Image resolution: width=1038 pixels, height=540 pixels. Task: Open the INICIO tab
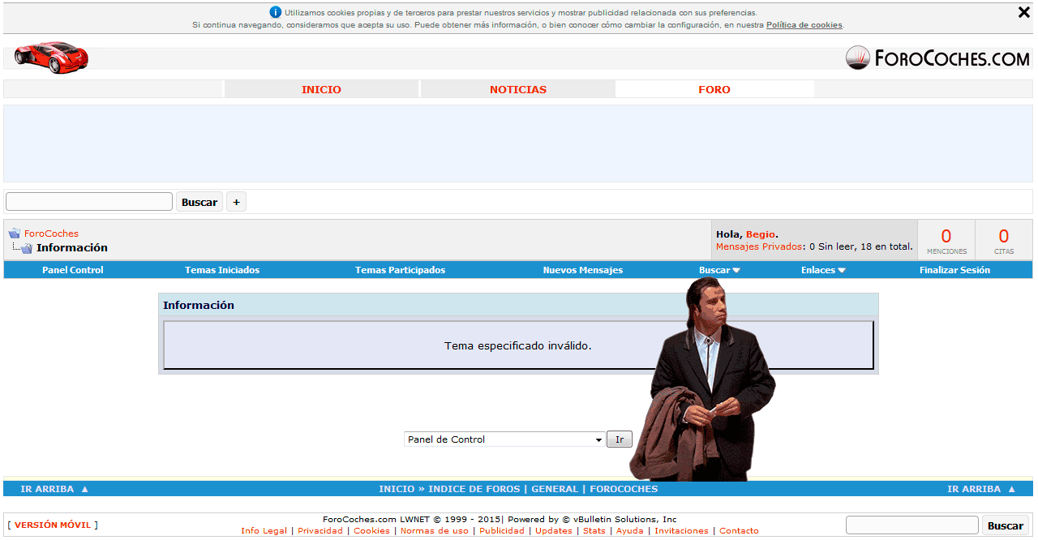[x=321, y=89]
